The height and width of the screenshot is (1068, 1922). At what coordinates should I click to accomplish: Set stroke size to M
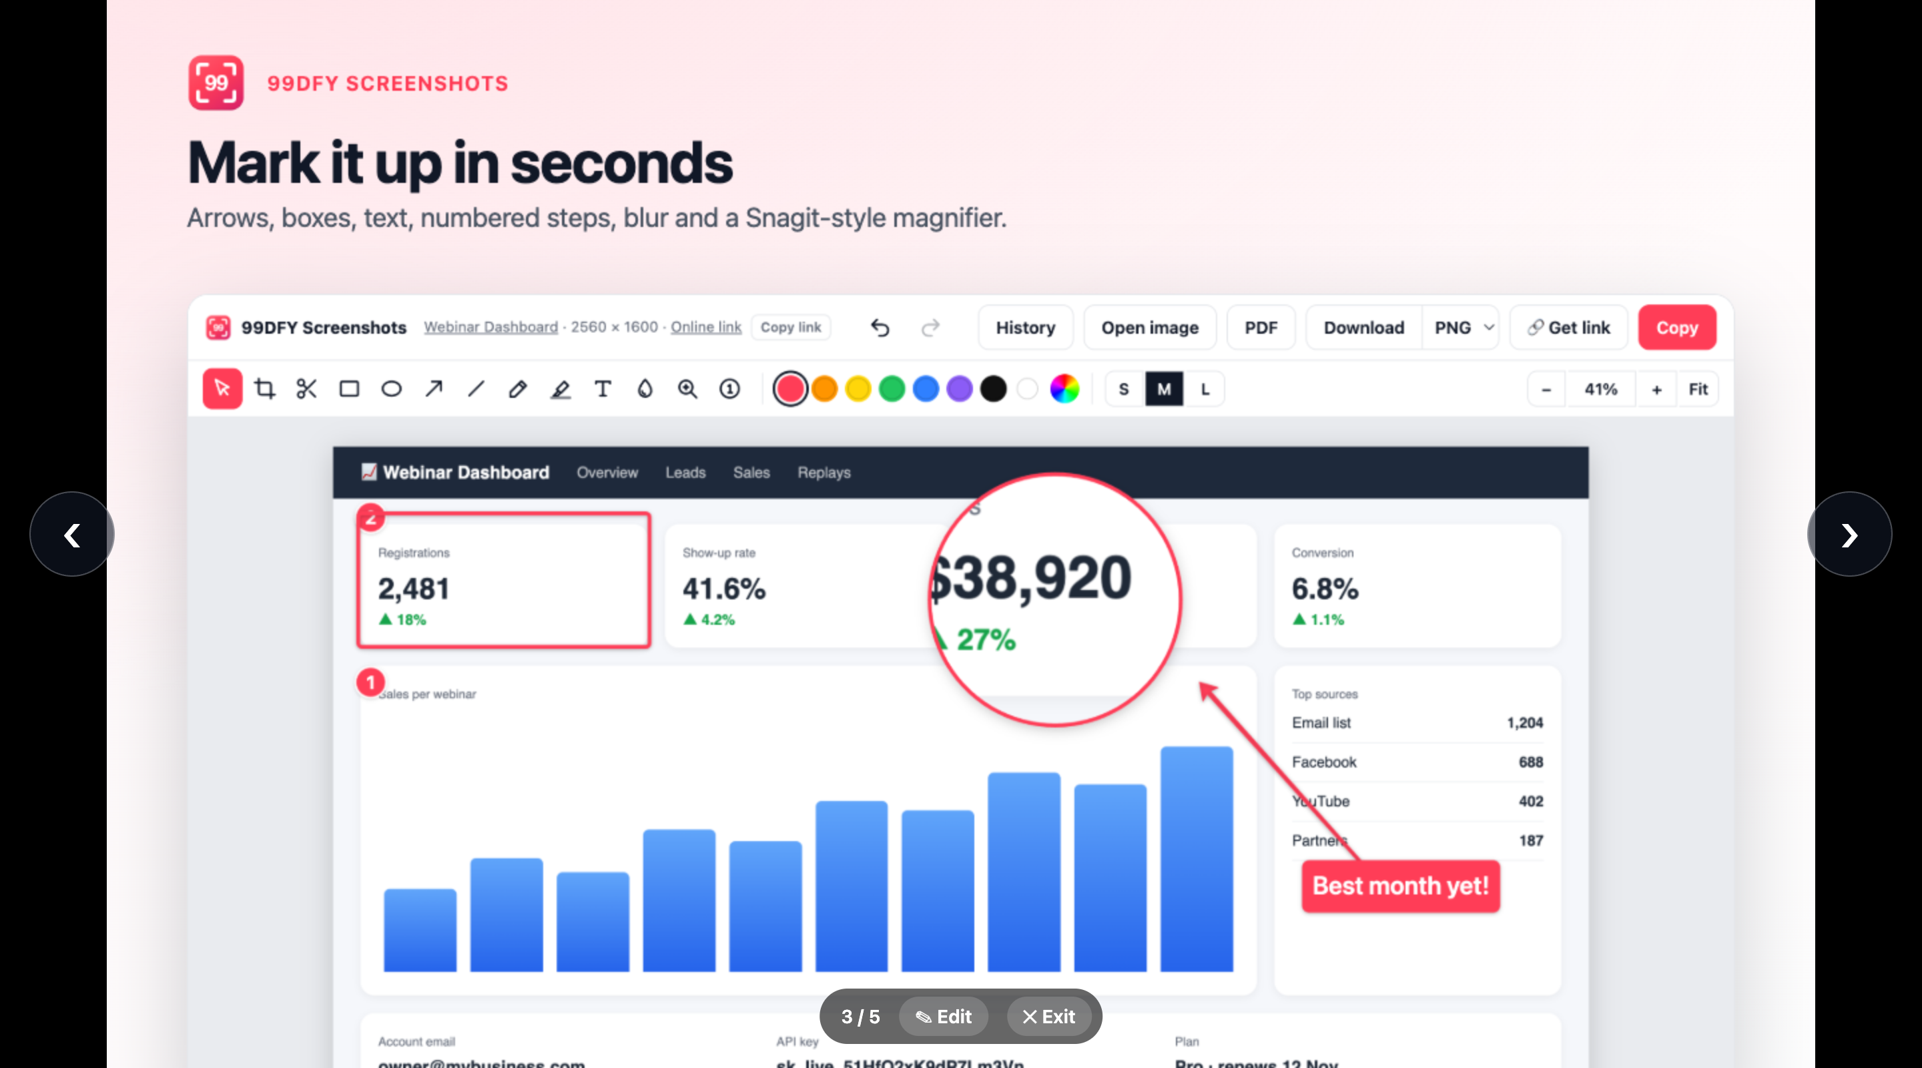coord(1164,389)
